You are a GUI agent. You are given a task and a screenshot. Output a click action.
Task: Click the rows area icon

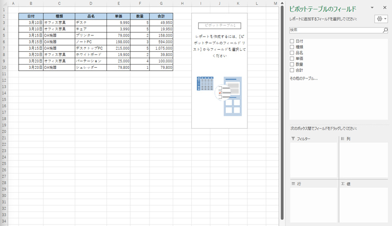(293, 184)
